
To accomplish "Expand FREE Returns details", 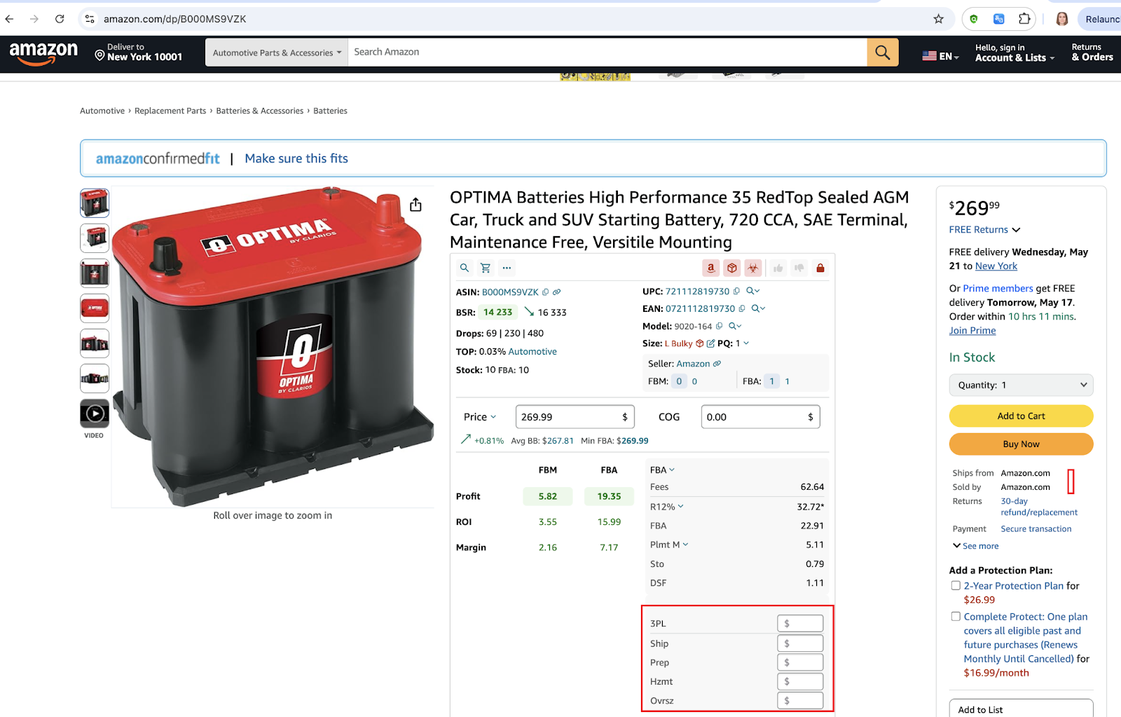I will pyautogui.click(x=1017, y=229).
